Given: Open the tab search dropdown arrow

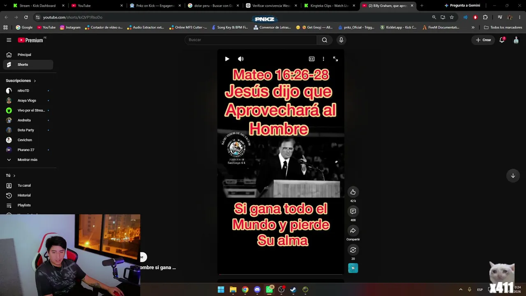Looking at the screenshot, I should point(5,6).
